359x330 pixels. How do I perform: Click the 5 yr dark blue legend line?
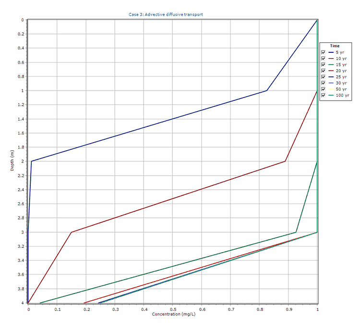click(330, 52)
